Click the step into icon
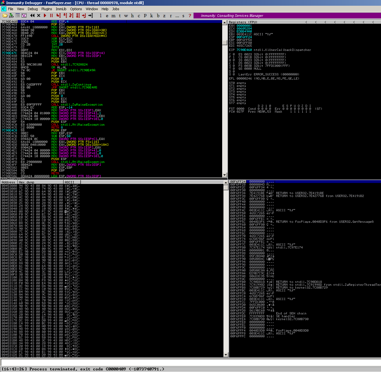 tap(59, 16)
